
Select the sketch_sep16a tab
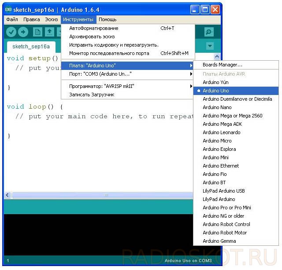(31, 47)
